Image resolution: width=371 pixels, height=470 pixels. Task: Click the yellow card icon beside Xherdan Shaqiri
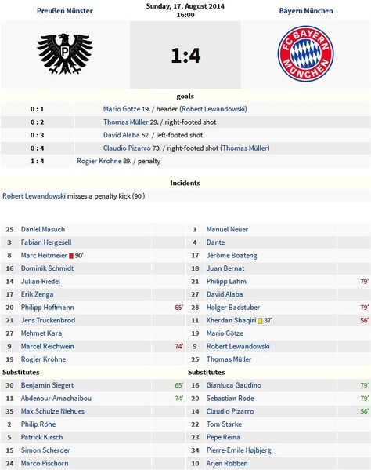coord(260,321)
